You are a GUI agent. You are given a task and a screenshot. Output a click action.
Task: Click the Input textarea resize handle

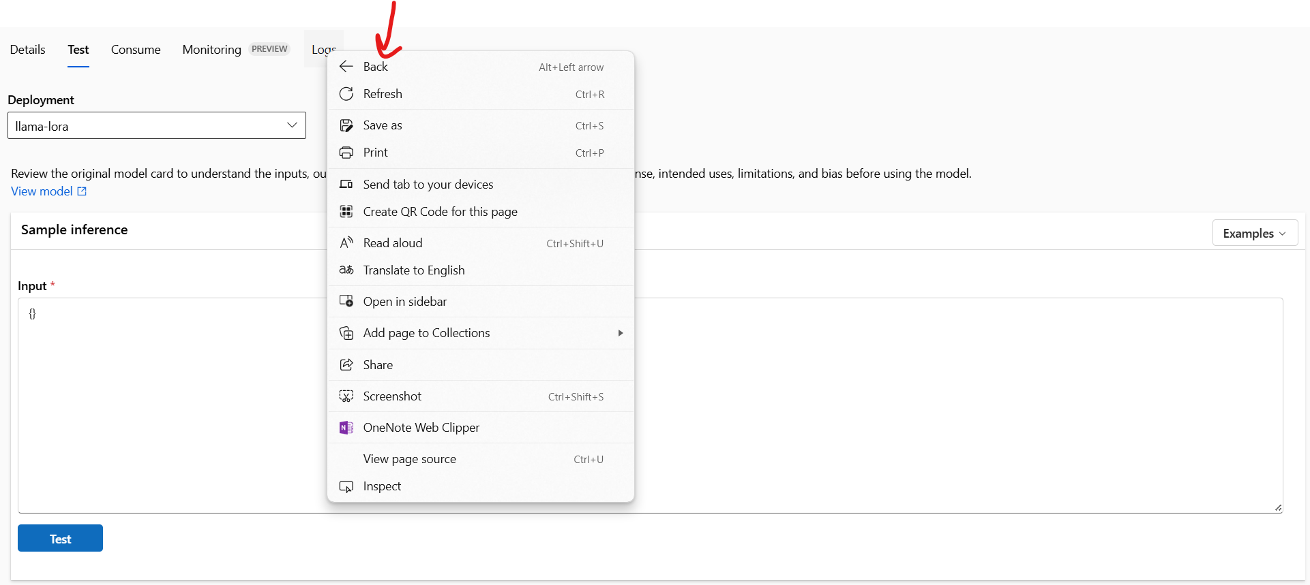1278,507
